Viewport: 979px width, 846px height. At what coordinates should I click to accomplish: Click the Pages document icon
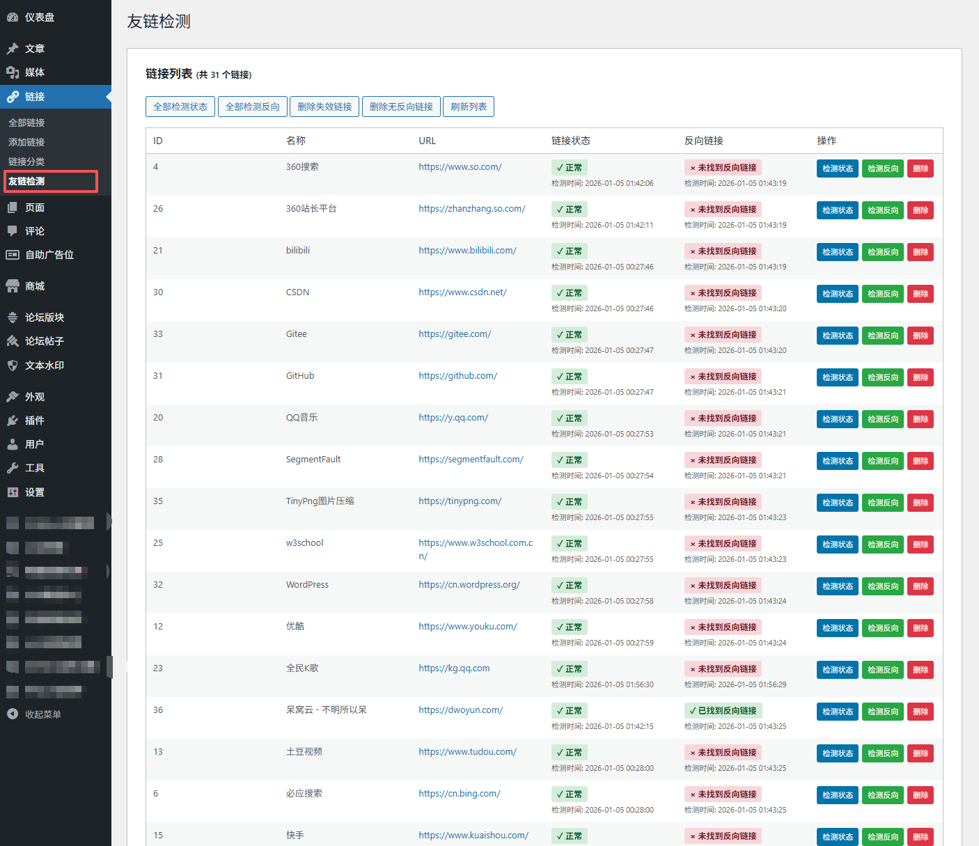[x=13, y=207]
